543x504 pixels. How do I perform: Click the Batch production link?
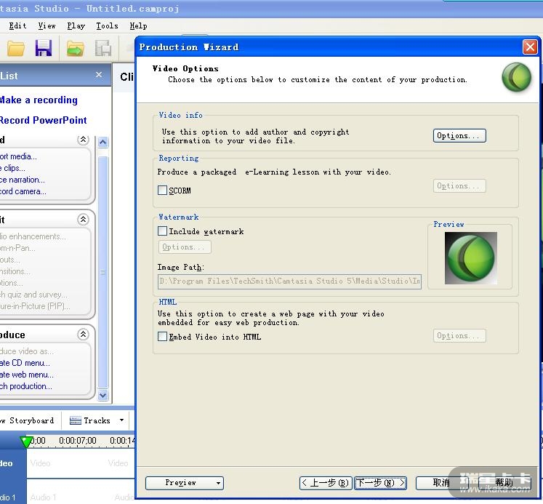click(25, 386)
